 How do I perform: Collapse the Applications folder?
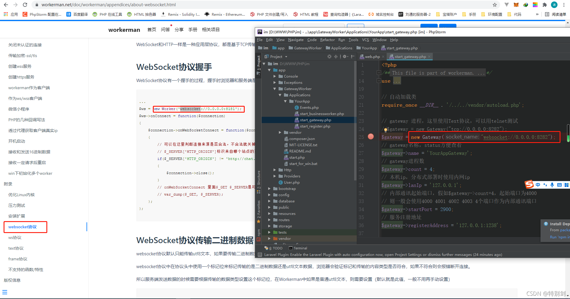click(x=280, y=95)
